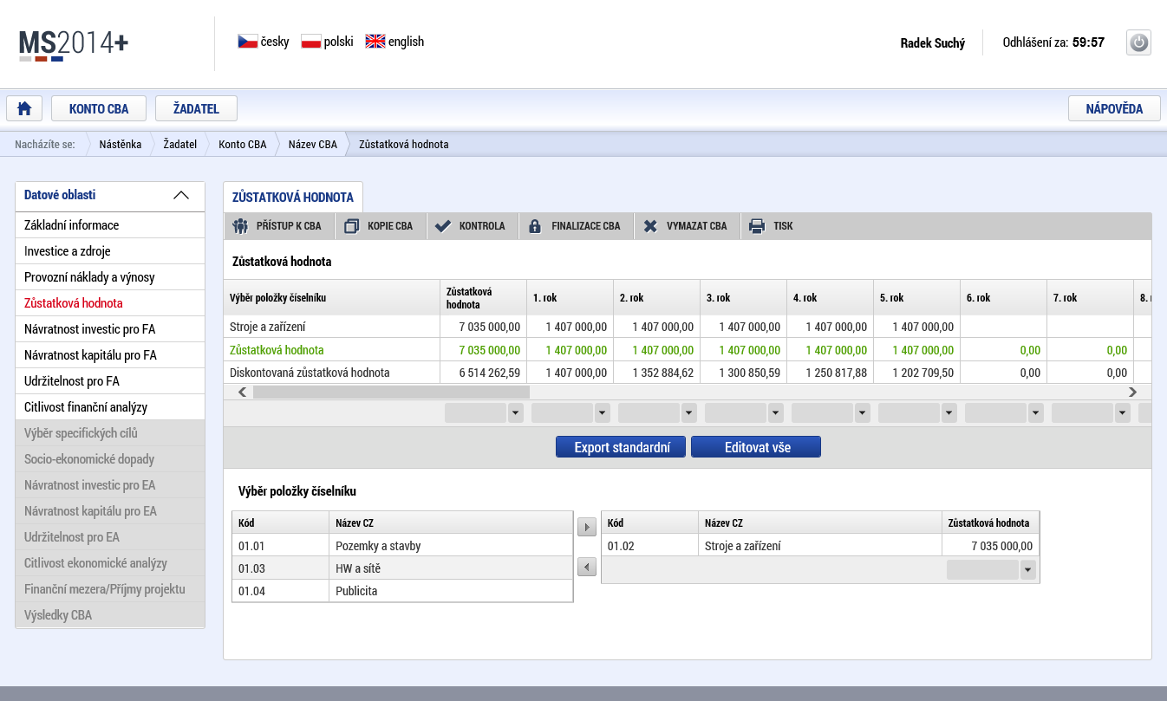Viewport: 1167px width, 701px height.
Task: Click Tisk print action
Action: pos(773,226)
